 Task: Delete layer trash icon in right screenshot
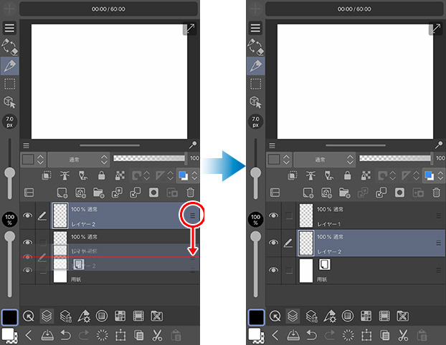[437, 193]
